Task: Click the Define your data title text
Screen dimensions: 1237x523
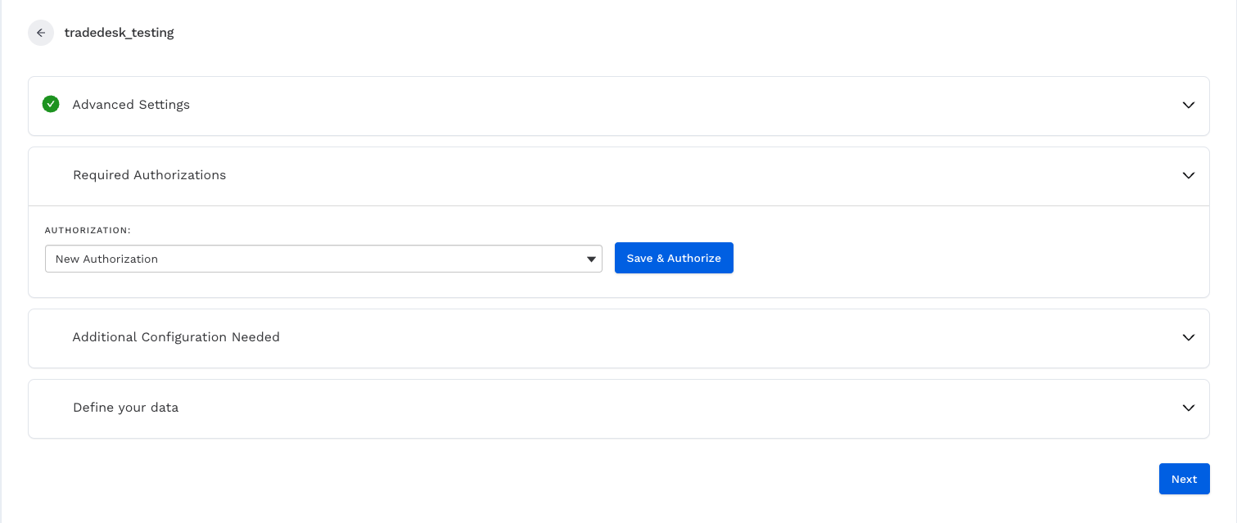Action: [125, 408]
